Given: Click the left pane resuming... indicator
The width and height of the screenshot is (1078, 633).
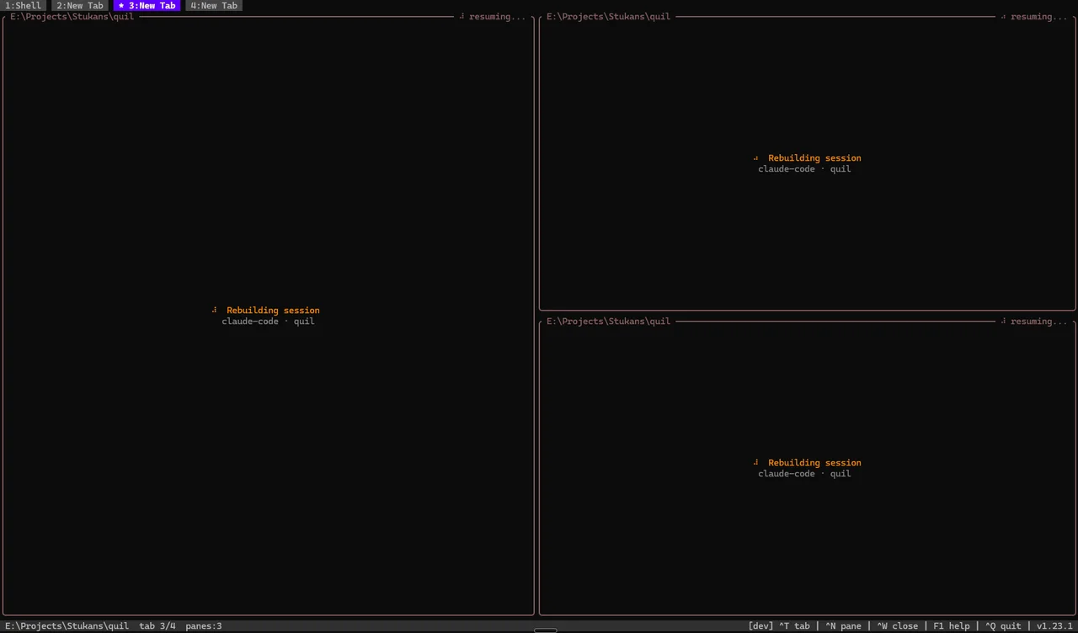Looking at the screenshot, I should tap(497, 17).
